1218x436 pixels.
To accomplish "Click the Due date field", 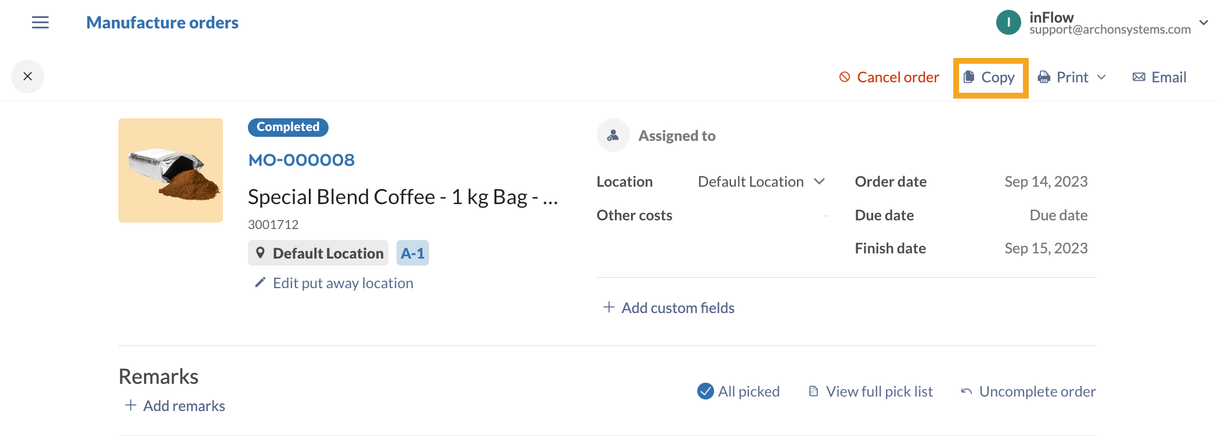I will [1058, 215].
